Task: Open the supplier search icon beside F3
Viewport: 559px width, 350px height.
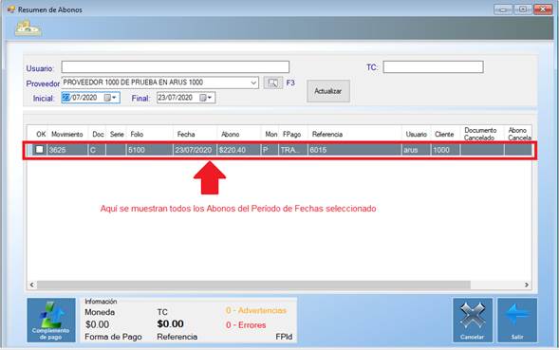Action: pos(273,83)
